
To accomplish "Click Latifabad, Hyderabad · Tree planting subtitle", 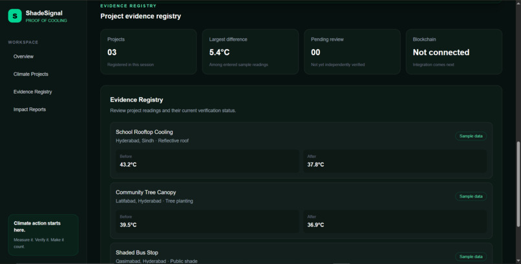I will coord(154,201).
